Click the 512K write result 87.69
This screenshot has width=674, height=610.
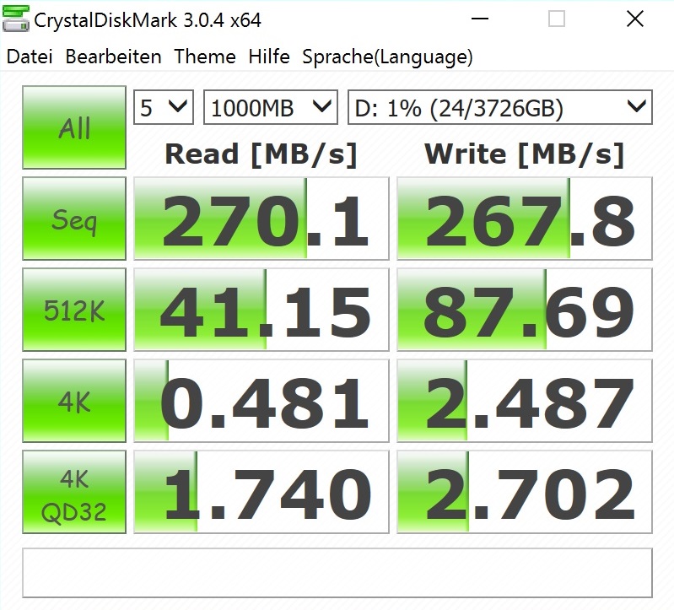click(525, 310)
